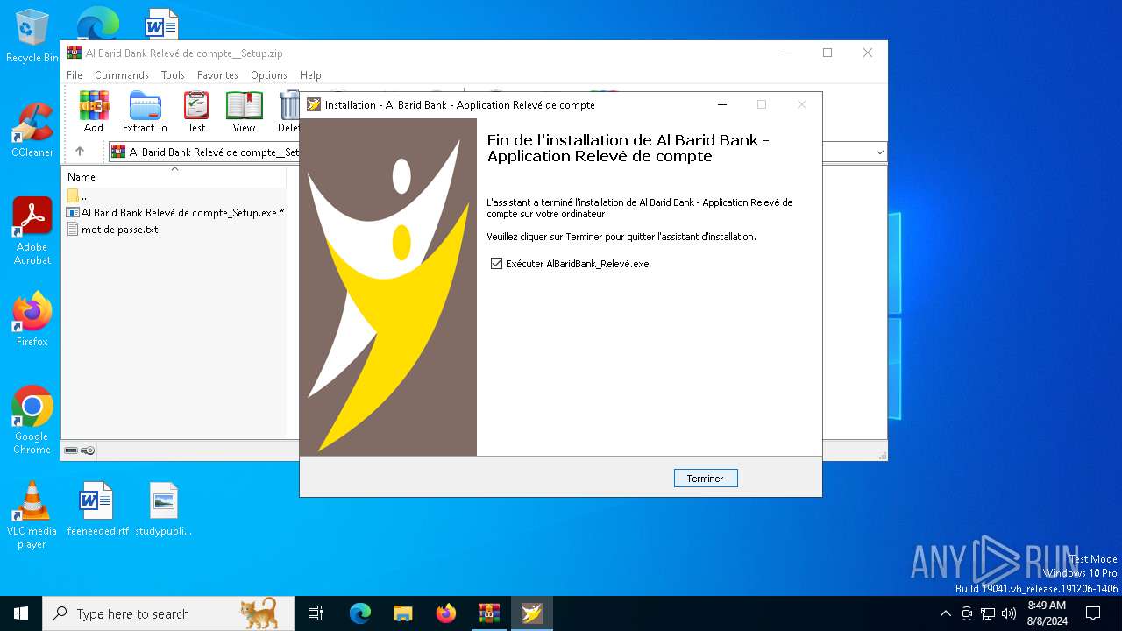Open the Google Chrome desktop shortcut

(32, 420)
